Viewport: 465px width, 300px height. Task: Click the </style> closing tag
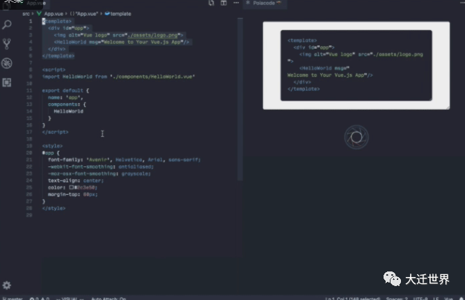coord(54,208)
